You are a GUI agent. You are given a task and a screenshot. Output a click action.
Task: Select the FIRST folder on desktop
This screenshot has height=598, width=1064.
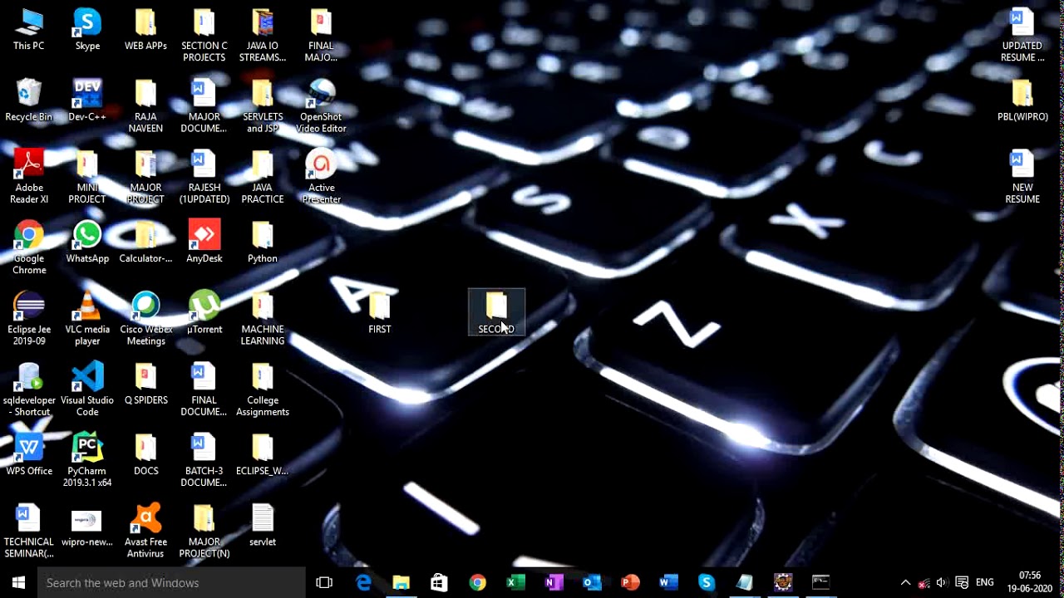pyautogui.click(x=379, y=313)
